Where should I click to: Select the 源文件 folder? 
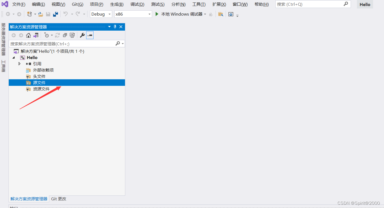[67, 83]
